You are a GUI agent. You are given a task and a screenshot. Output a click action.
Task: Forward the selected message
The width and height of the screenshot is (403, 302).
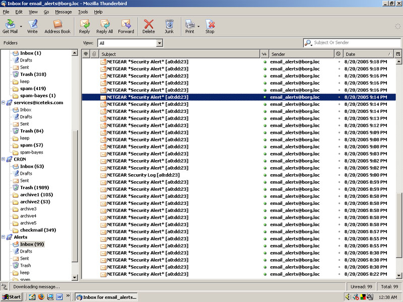(126, 26)
